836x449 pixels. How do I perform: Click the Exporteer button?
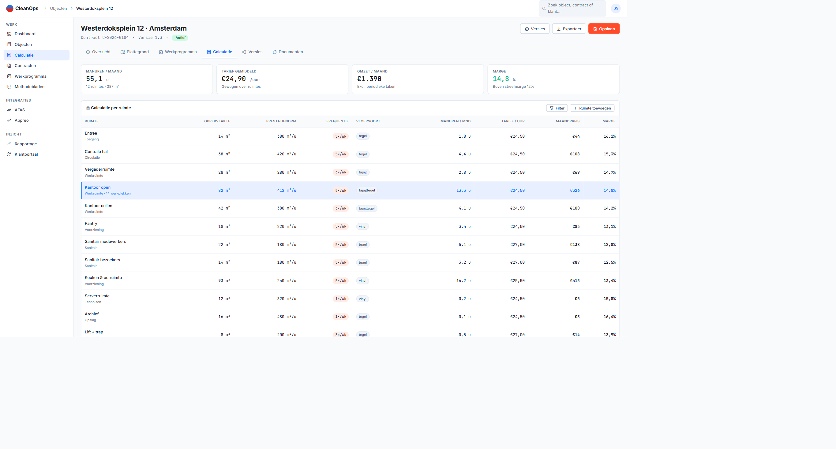click(x=569, y=29)
